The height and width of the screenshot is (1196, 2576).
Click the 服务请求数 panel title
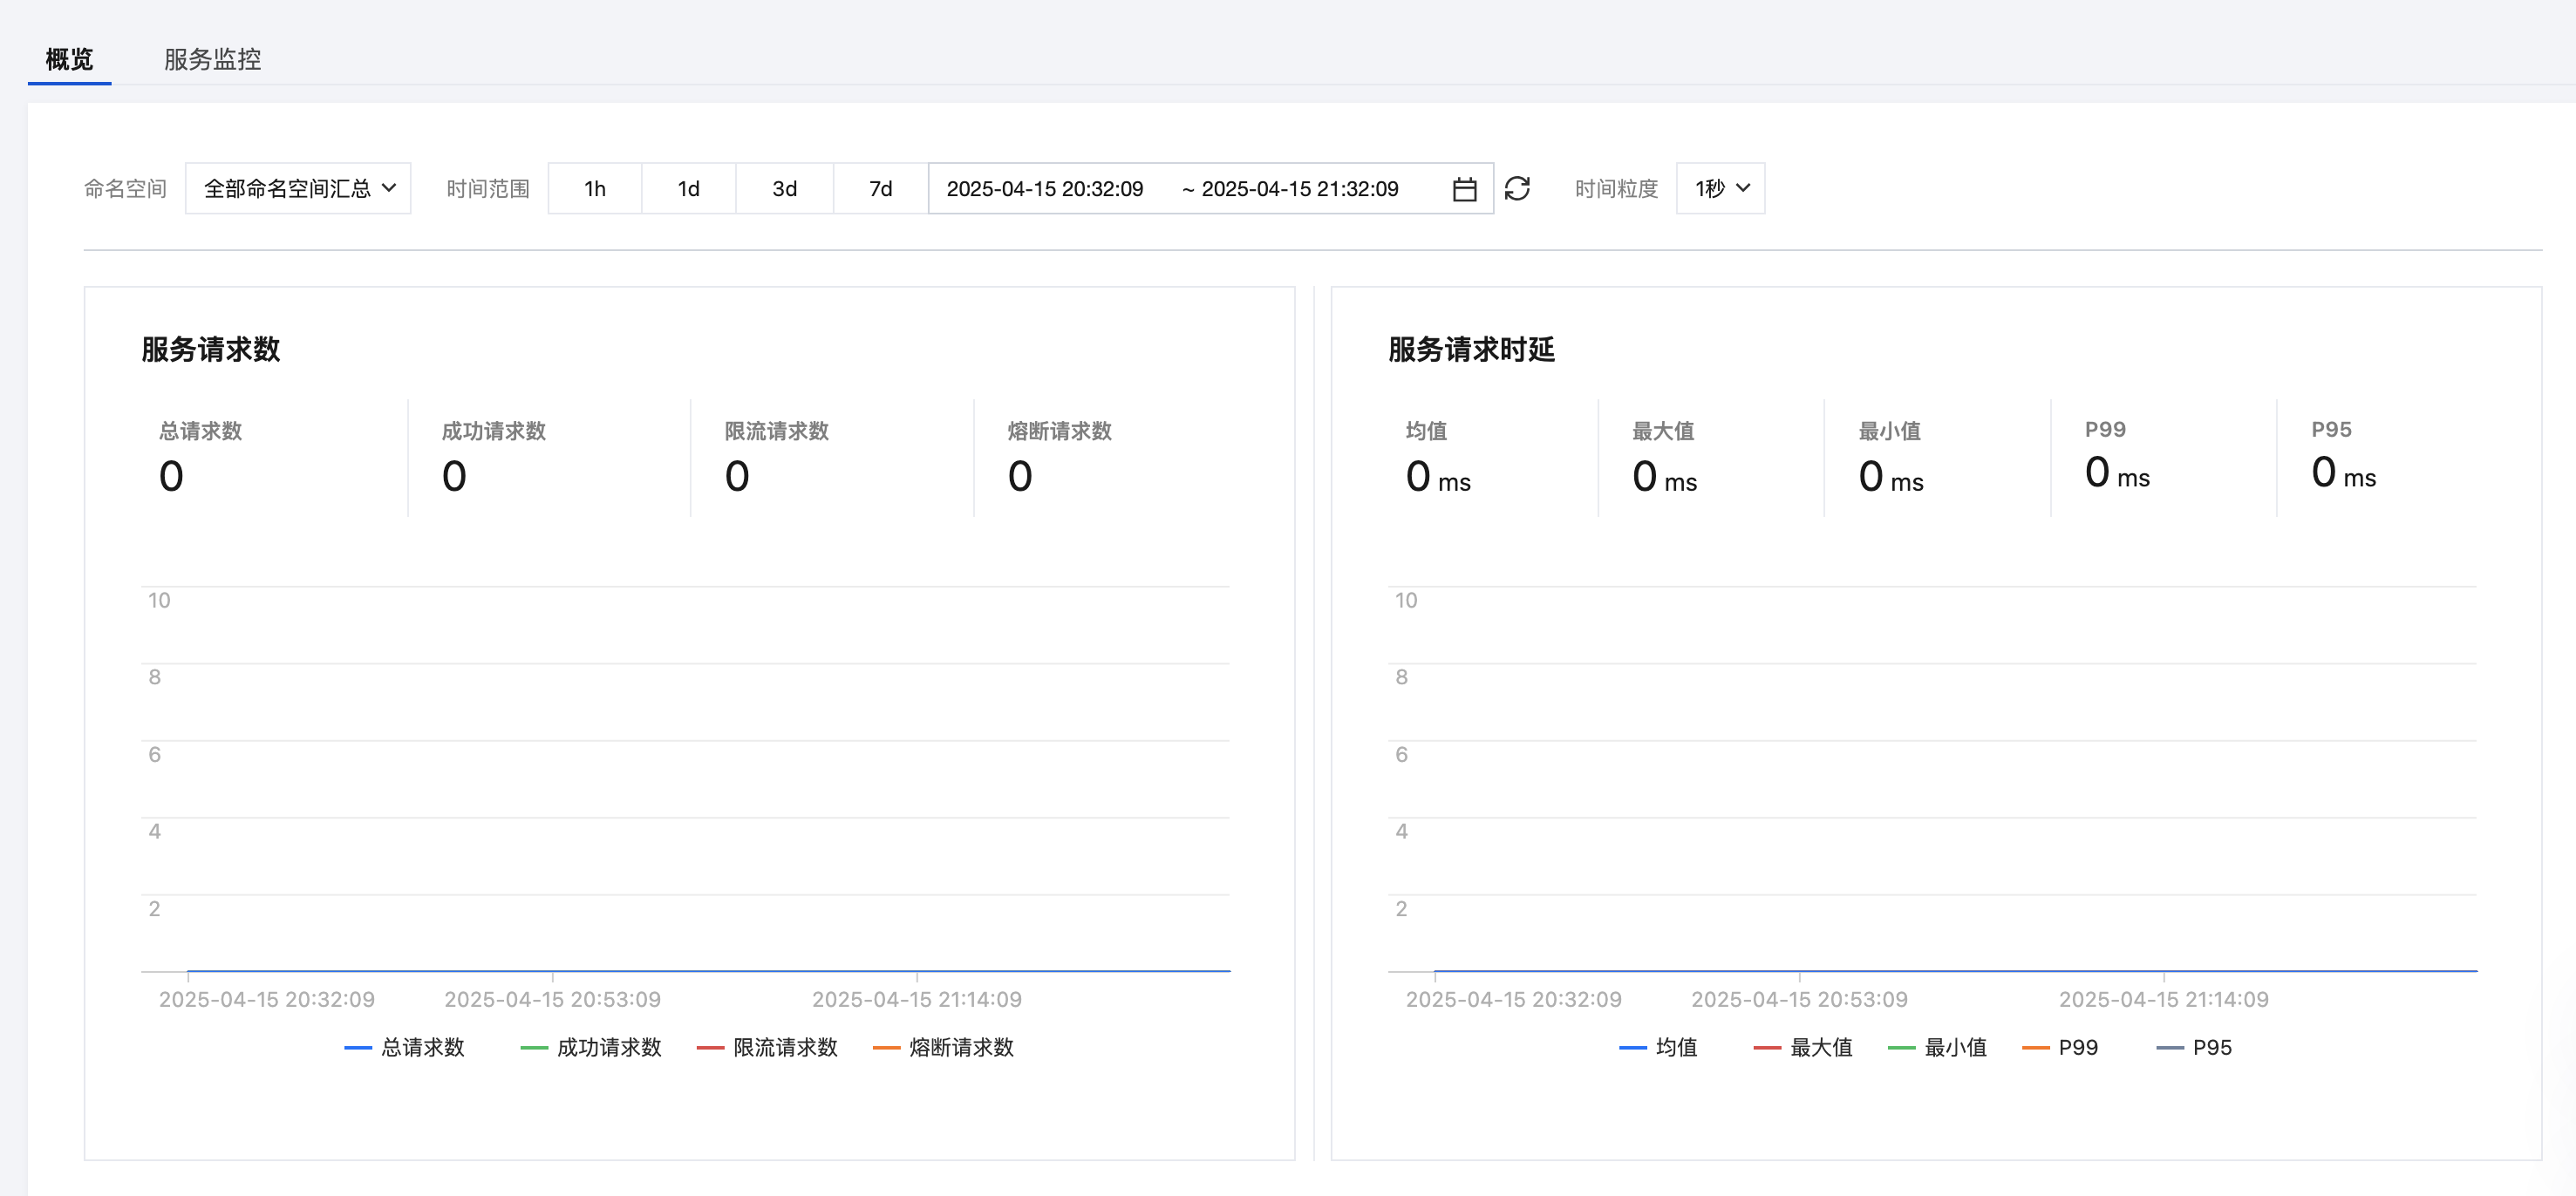pyautogui.click(x=211, y=349)
